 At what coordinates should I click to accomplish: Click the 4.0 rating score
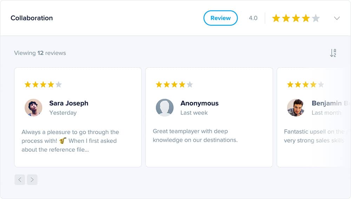[x=253, y=18]
